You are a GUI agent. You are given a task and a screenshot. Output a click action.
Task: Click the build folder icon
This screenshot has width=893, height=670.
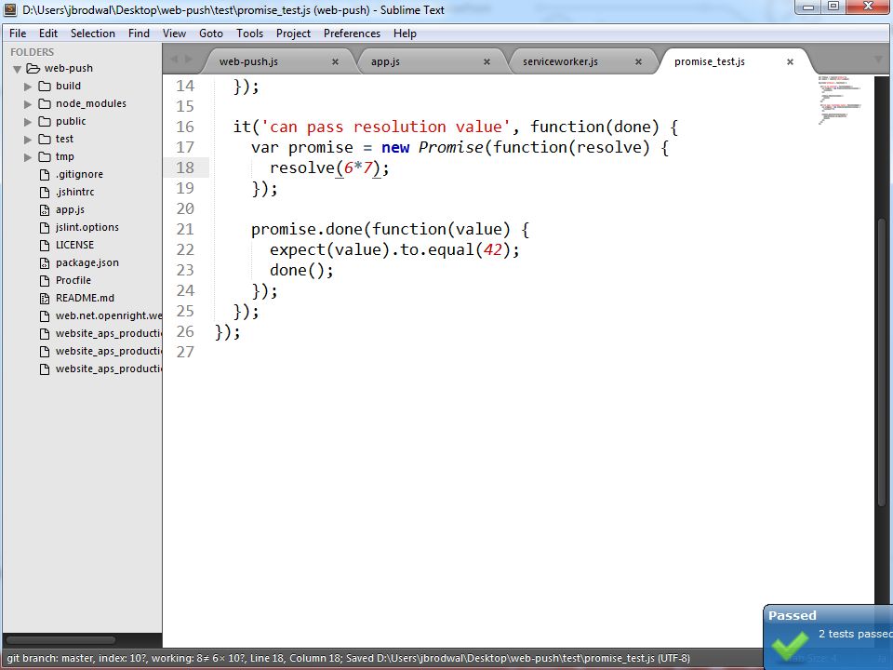point(45,86)
